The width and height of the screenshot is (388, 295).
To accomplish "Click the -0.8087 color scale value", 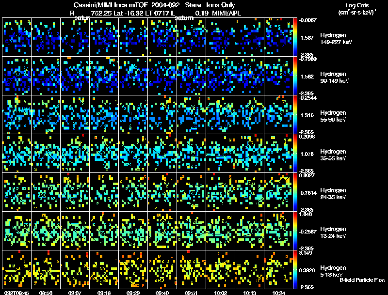I will 307,20.
